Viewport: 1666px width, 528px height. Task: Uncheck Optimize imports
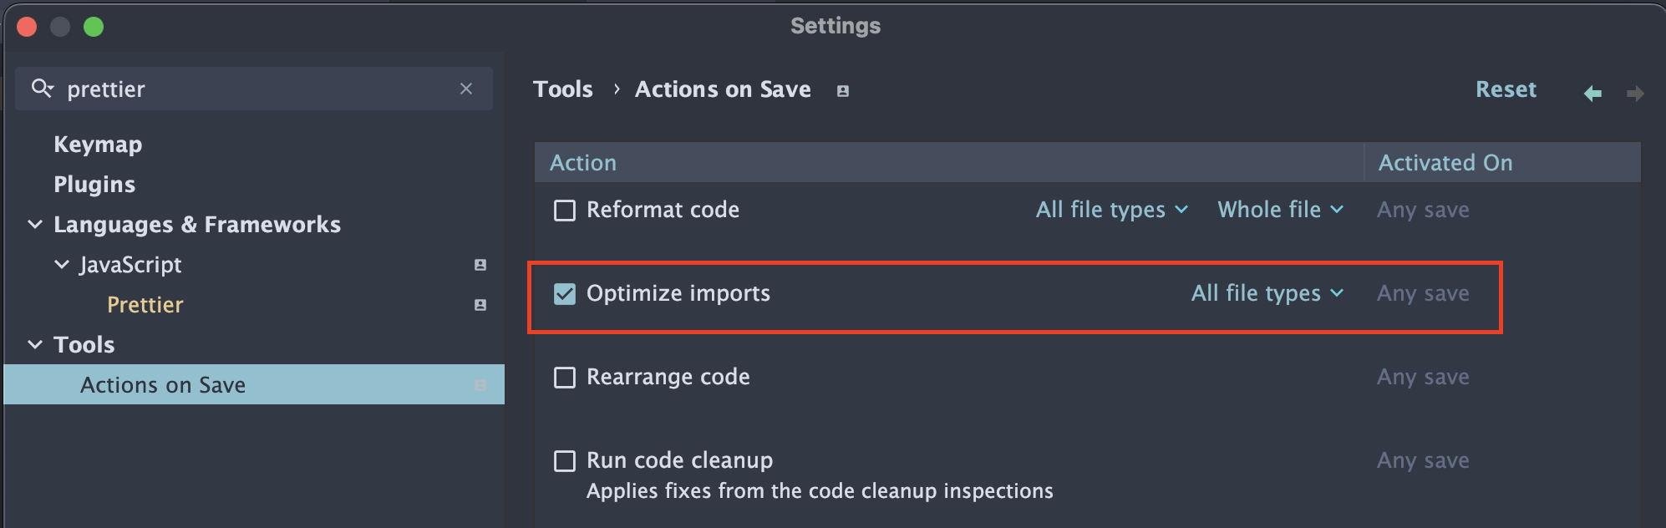pyautogui.click(x=565, y=293)
